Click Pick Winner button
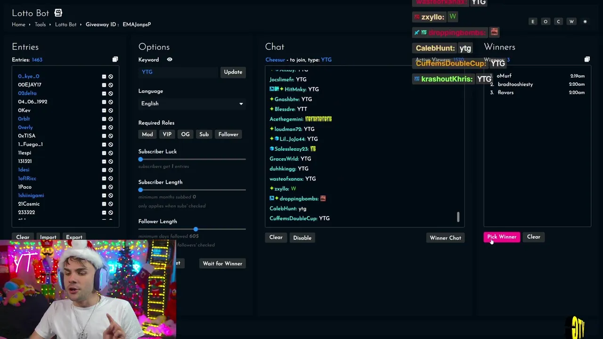The width and height of the screenshot is (603, 339). point(502,237)
